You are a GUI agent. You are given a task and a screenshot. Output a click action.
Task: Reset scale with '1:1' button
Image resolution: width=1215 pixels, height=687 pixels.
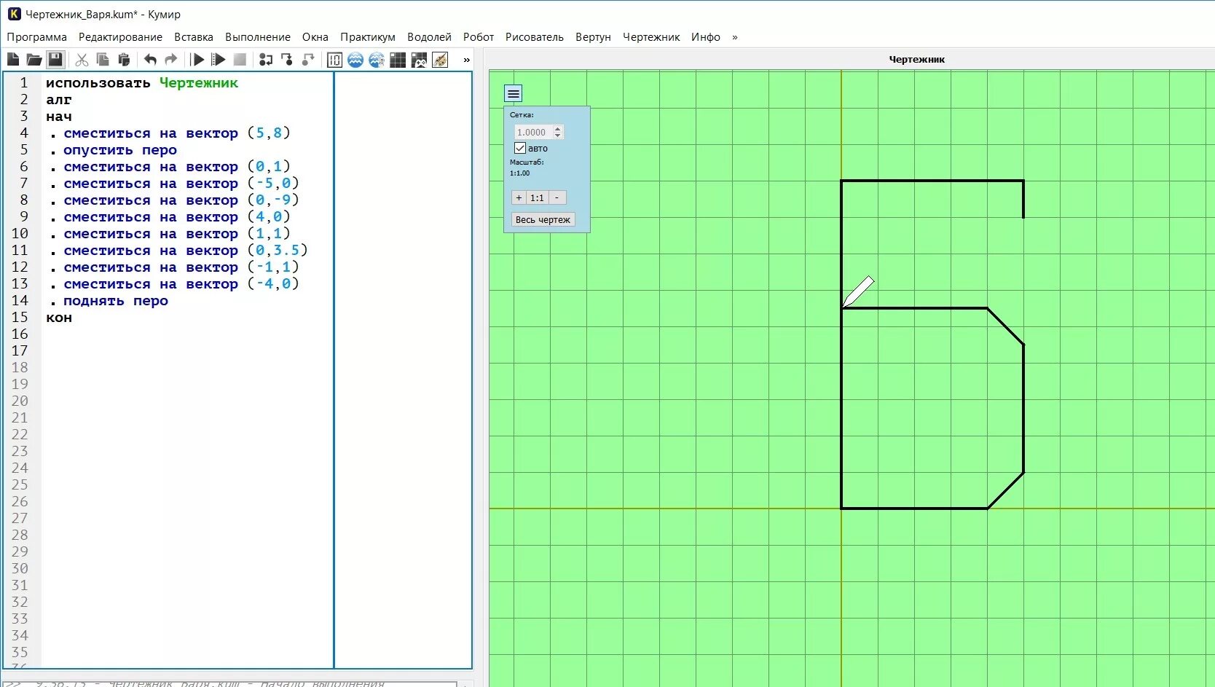[x=538, y=197]
